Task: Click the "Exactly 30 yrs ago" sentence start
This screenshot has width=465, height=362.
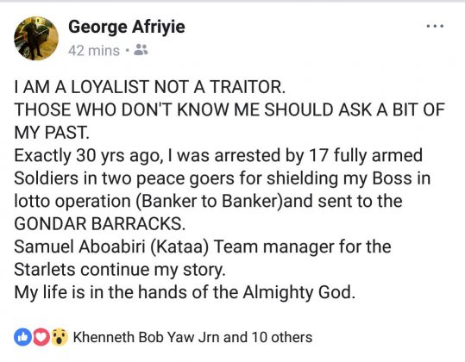Action: 88,156
